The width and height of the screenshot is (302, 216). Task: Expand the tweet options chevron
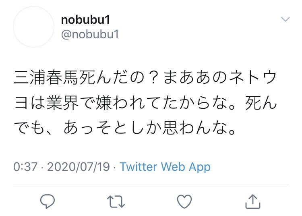(285, 19)
